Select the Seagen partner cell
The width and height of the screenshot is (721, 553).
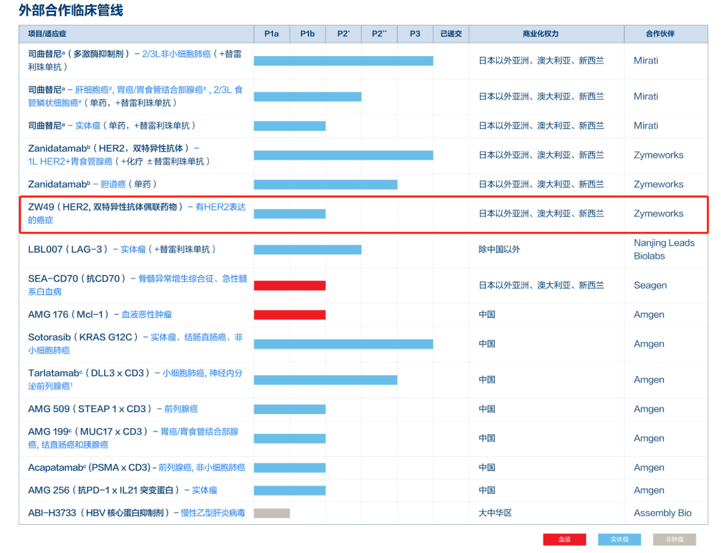point(650,285)
